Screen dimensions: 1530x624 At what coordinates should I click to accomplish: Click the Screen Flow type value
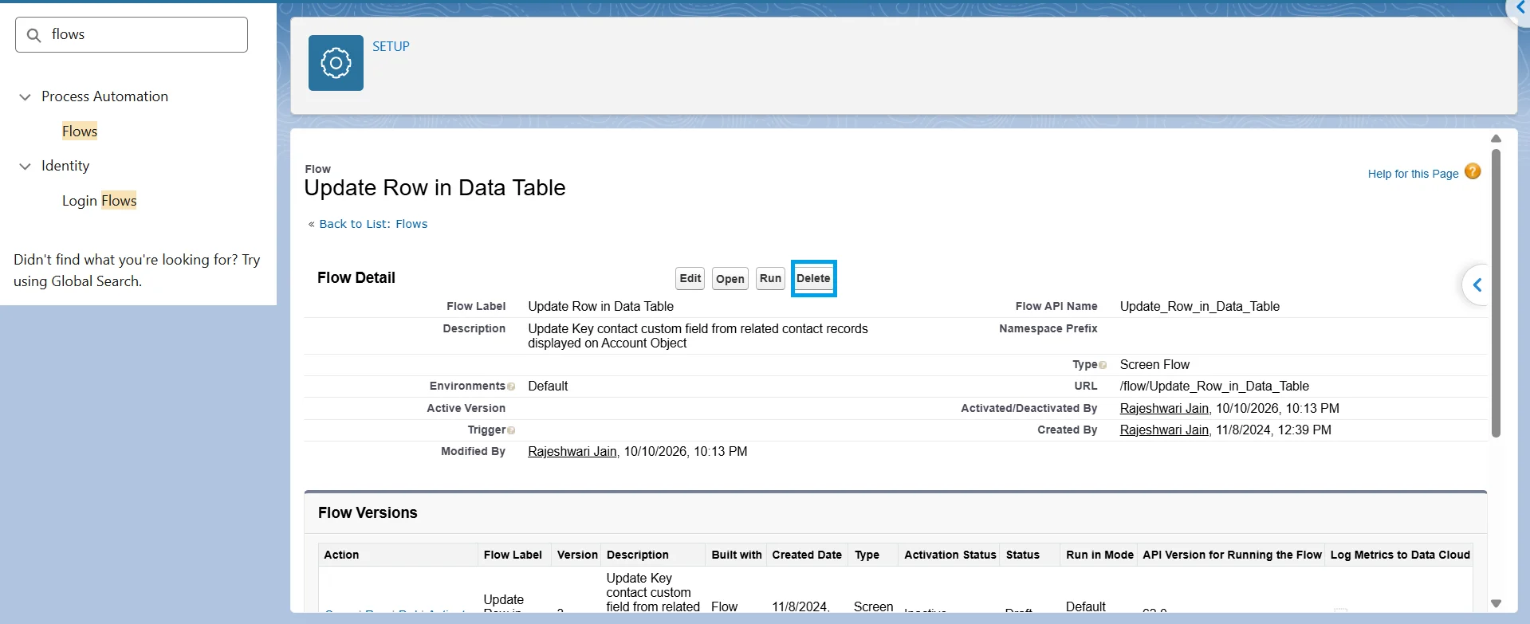tap(1154, 364)
